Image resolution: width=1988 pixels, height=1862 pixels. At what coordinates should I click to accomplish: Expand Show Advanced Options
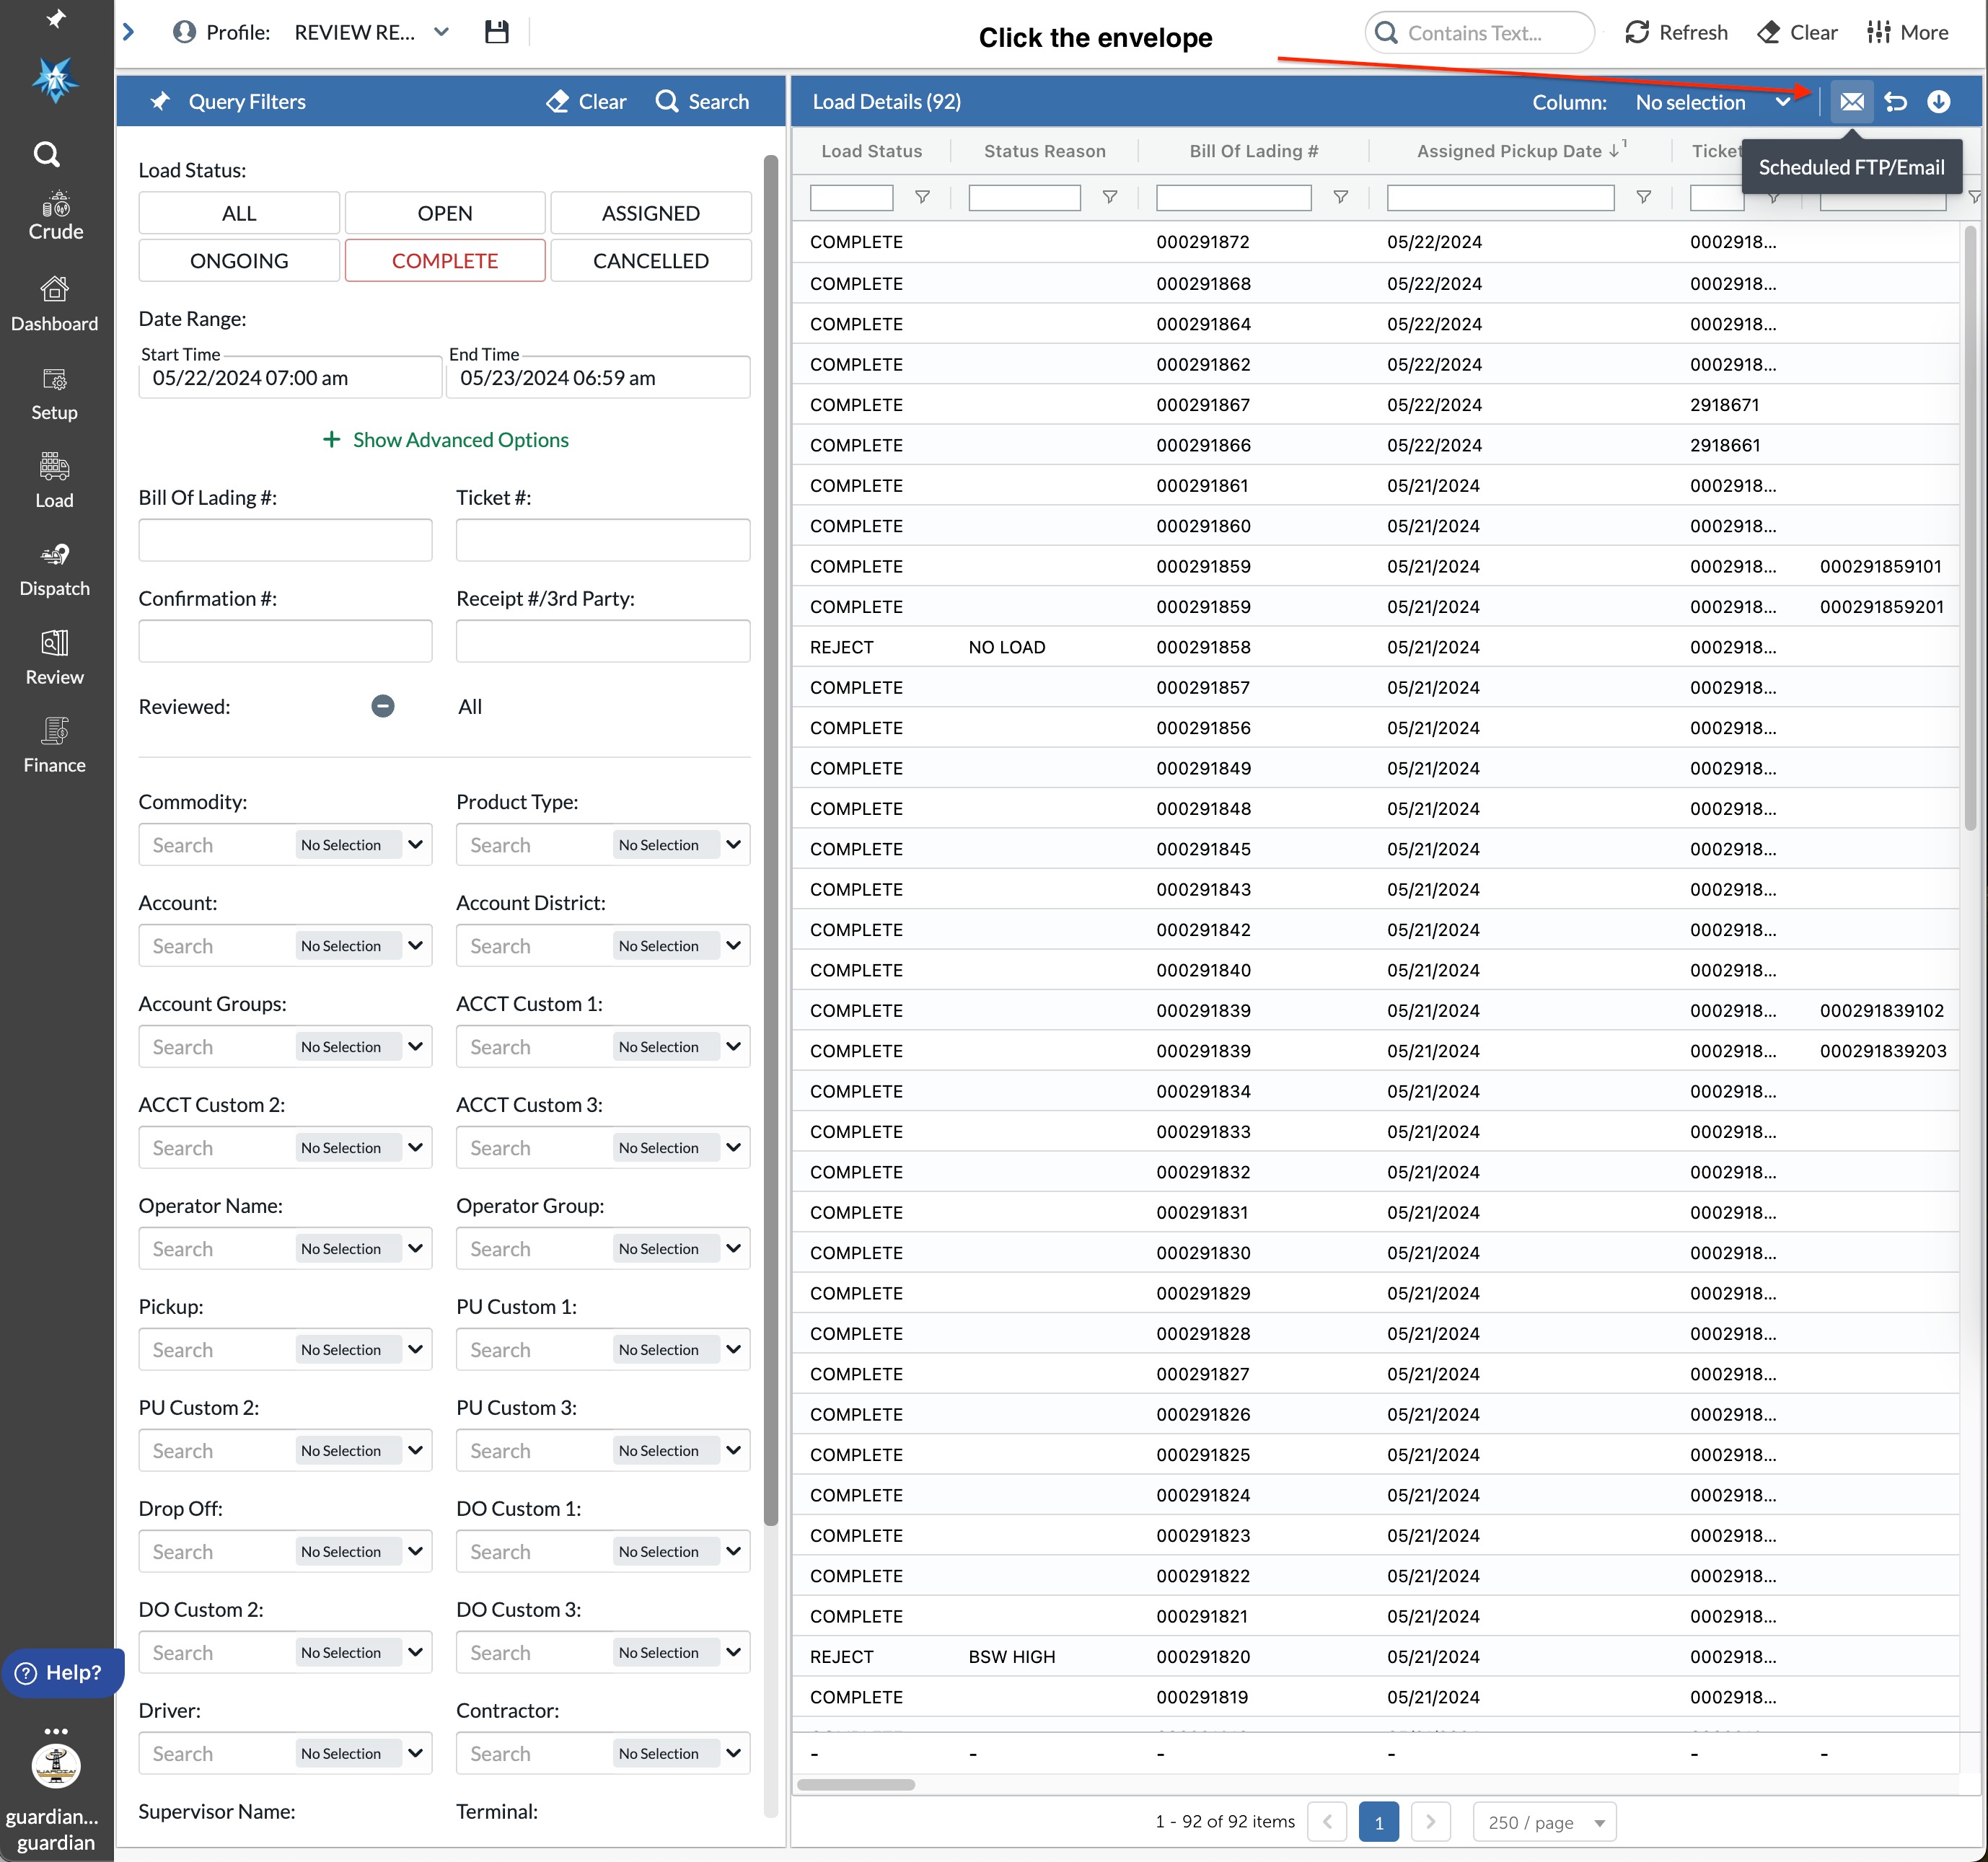[445, 440]
